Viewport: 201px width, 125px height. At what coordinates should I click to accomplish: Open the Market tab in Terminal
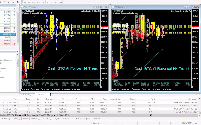(47, 119)
